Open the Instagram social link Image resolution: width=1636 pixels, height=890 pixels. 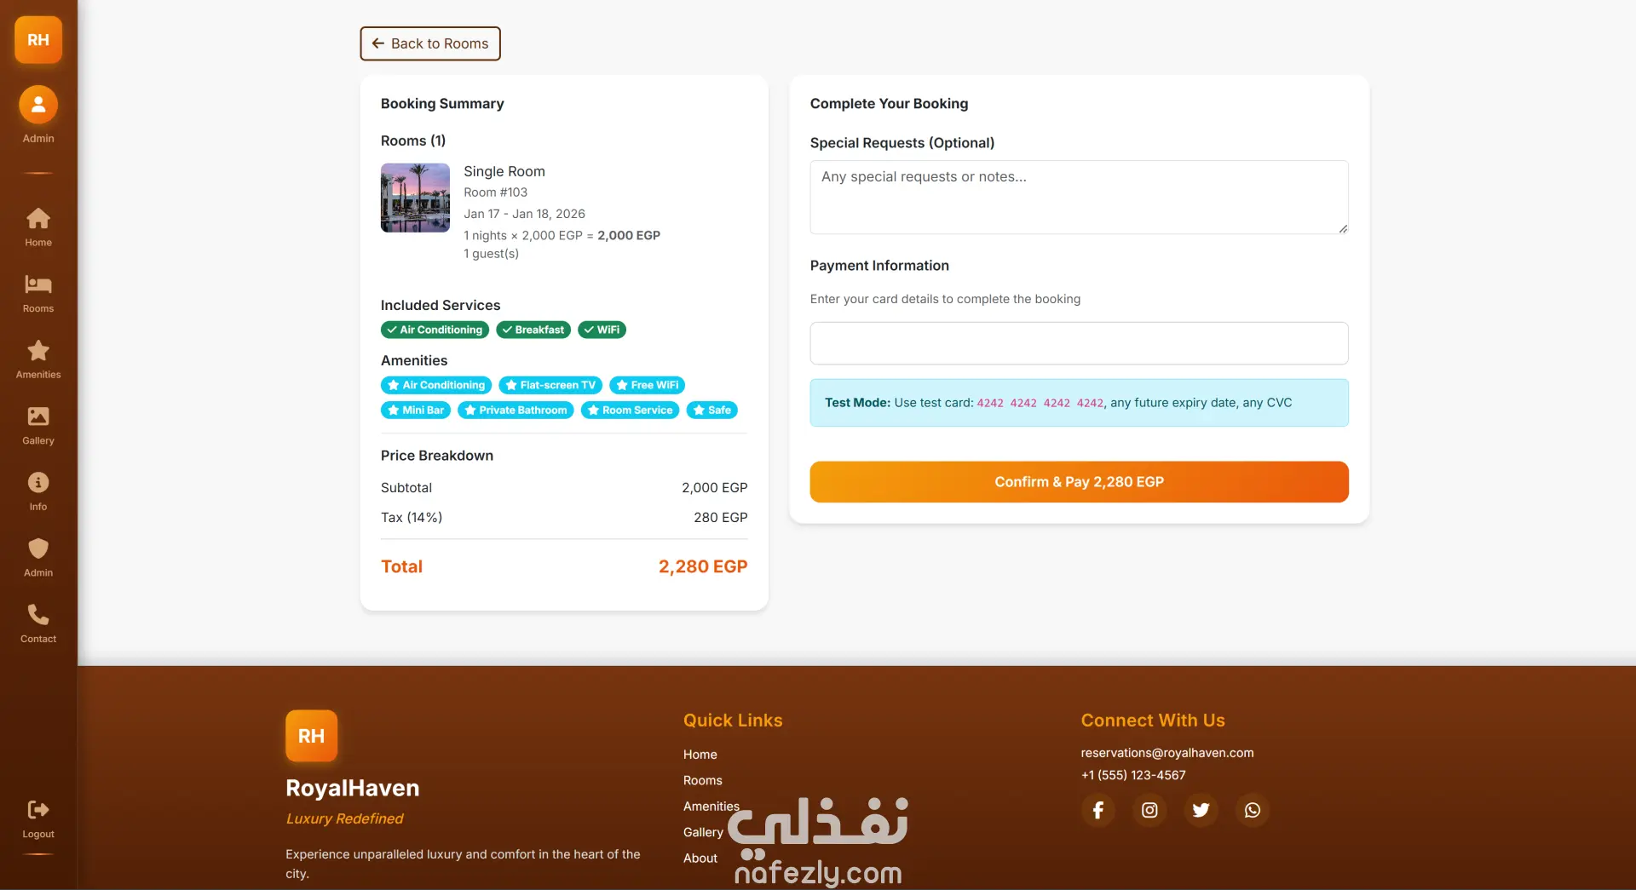click(x=1149, y=810)
